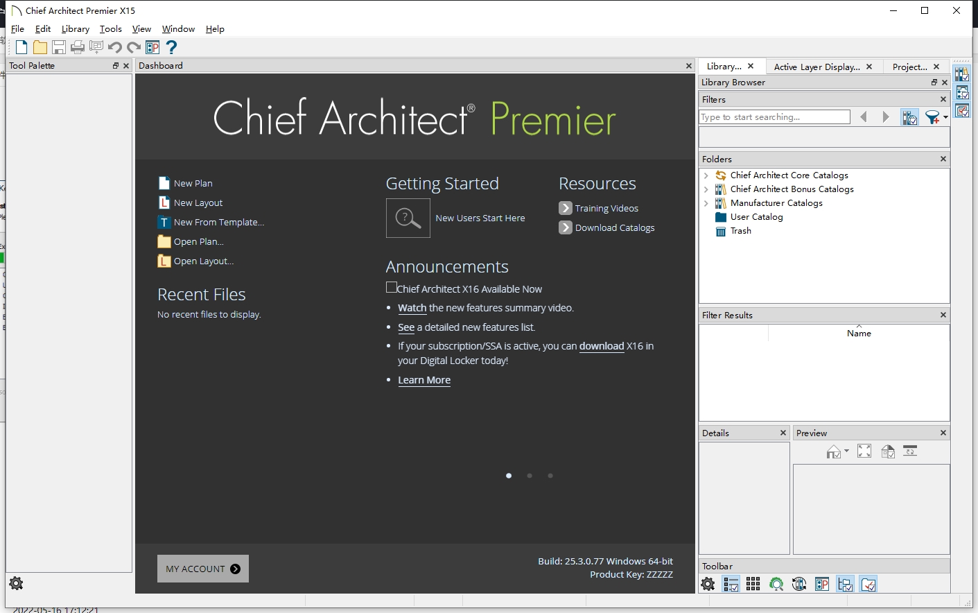Click the Help question mark icon
The image size is (978, 613).
(171, 47)
